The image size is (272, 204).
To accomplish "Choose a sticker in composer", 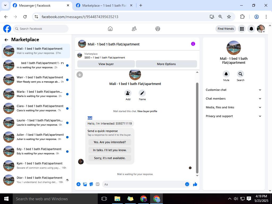I will point(91,184).
